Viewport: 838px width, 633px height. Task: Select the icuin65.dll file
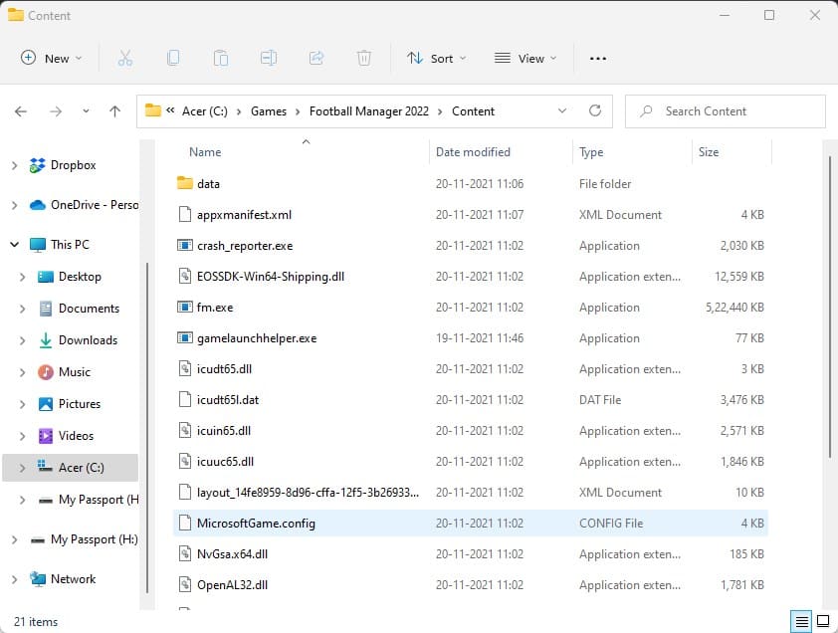click(471, 430)
